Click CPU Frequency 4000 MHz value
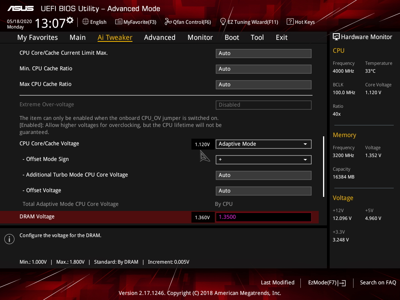Image resolution: width=400 pixels, height=300 pixels. point(343,71)
